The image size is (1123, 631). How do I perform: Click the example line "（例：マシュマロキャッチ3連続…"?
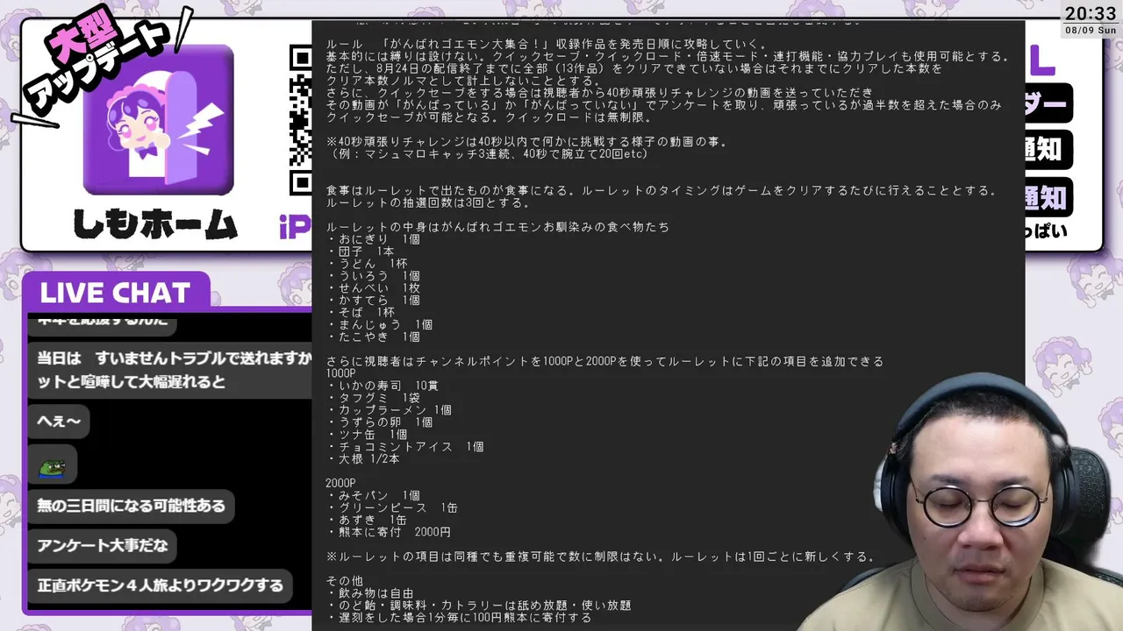(x=487, y=154)
